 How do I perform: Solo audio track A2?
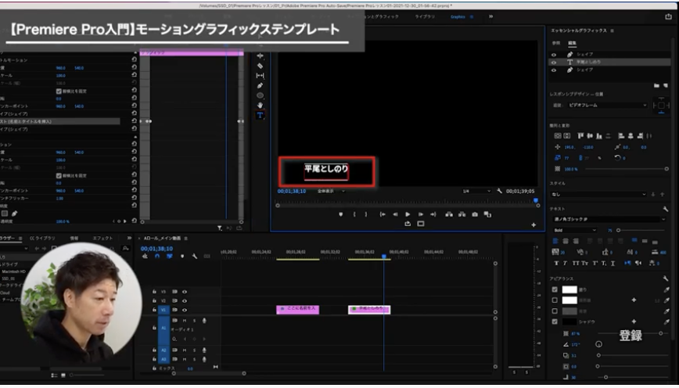tap(194, 350)
